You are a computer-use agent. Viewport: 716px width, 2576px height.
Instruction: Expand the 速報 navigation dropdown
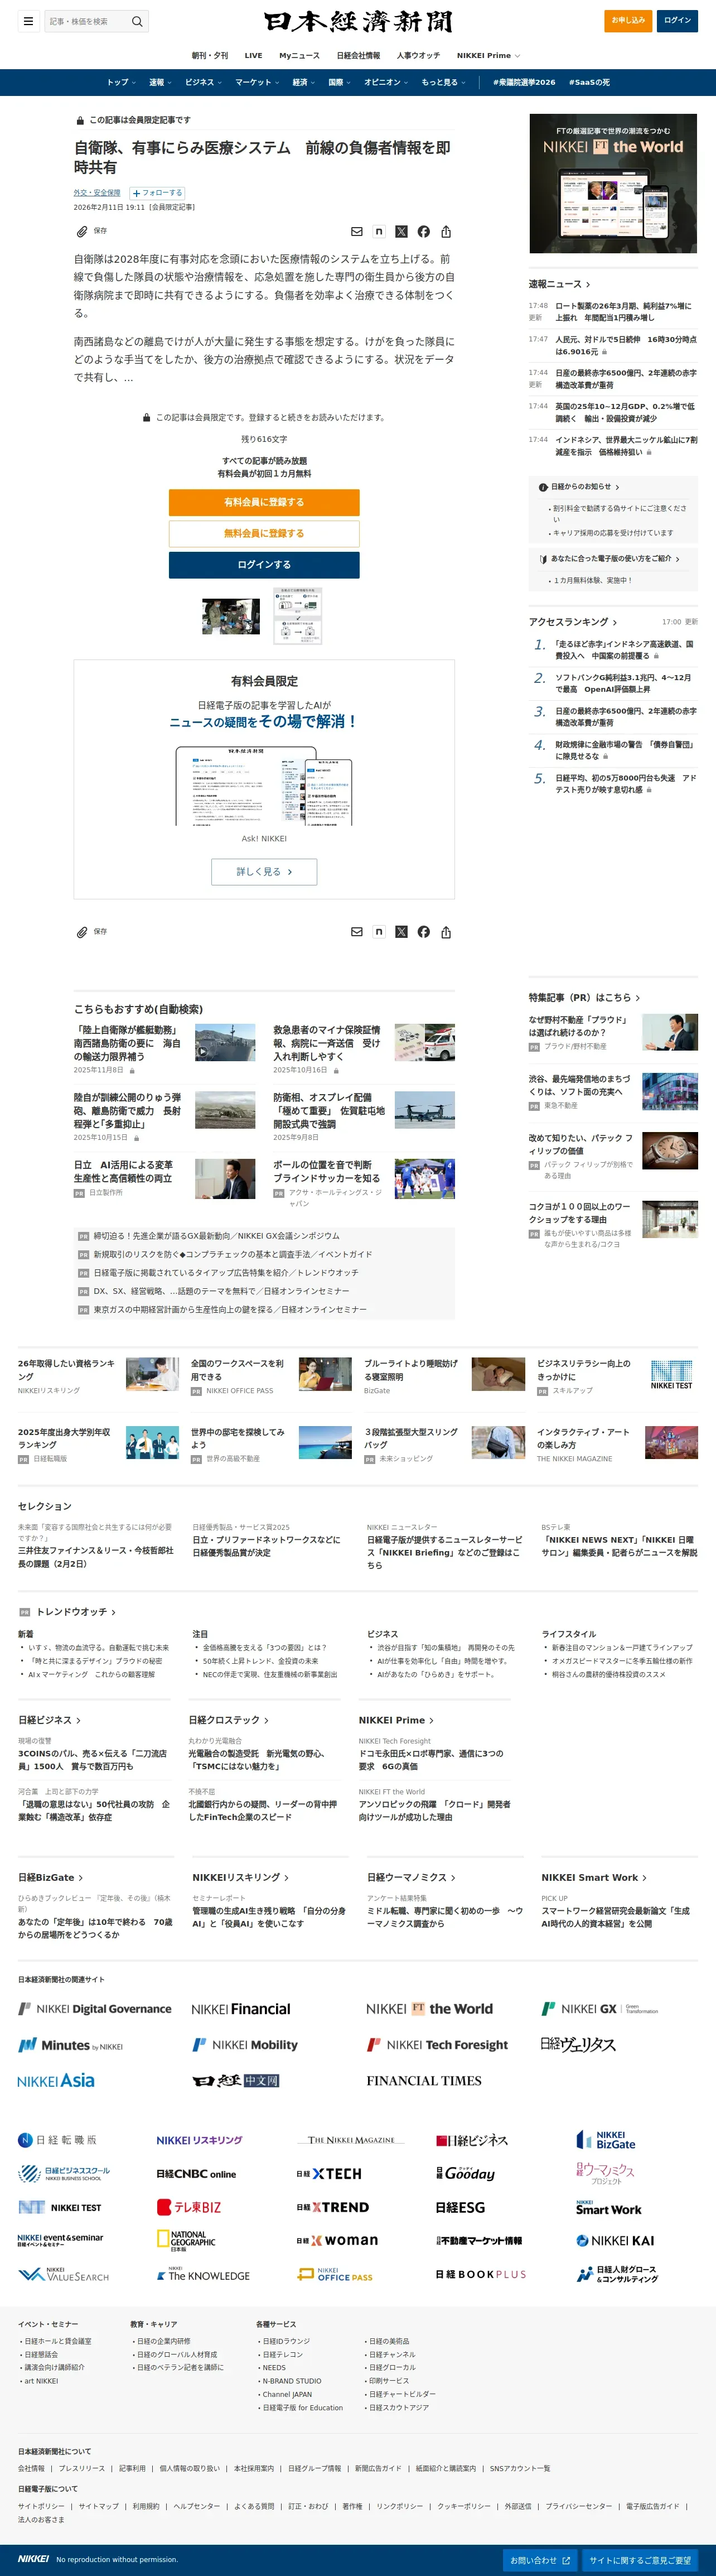160,82
